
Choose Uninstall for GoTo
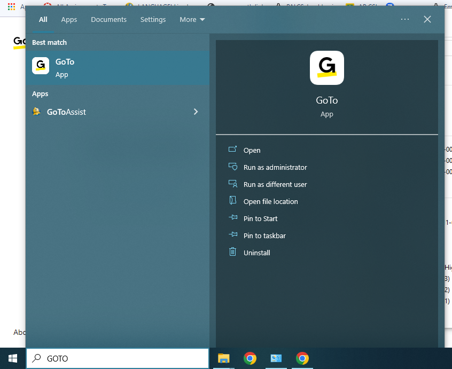[x=256, y=253]
